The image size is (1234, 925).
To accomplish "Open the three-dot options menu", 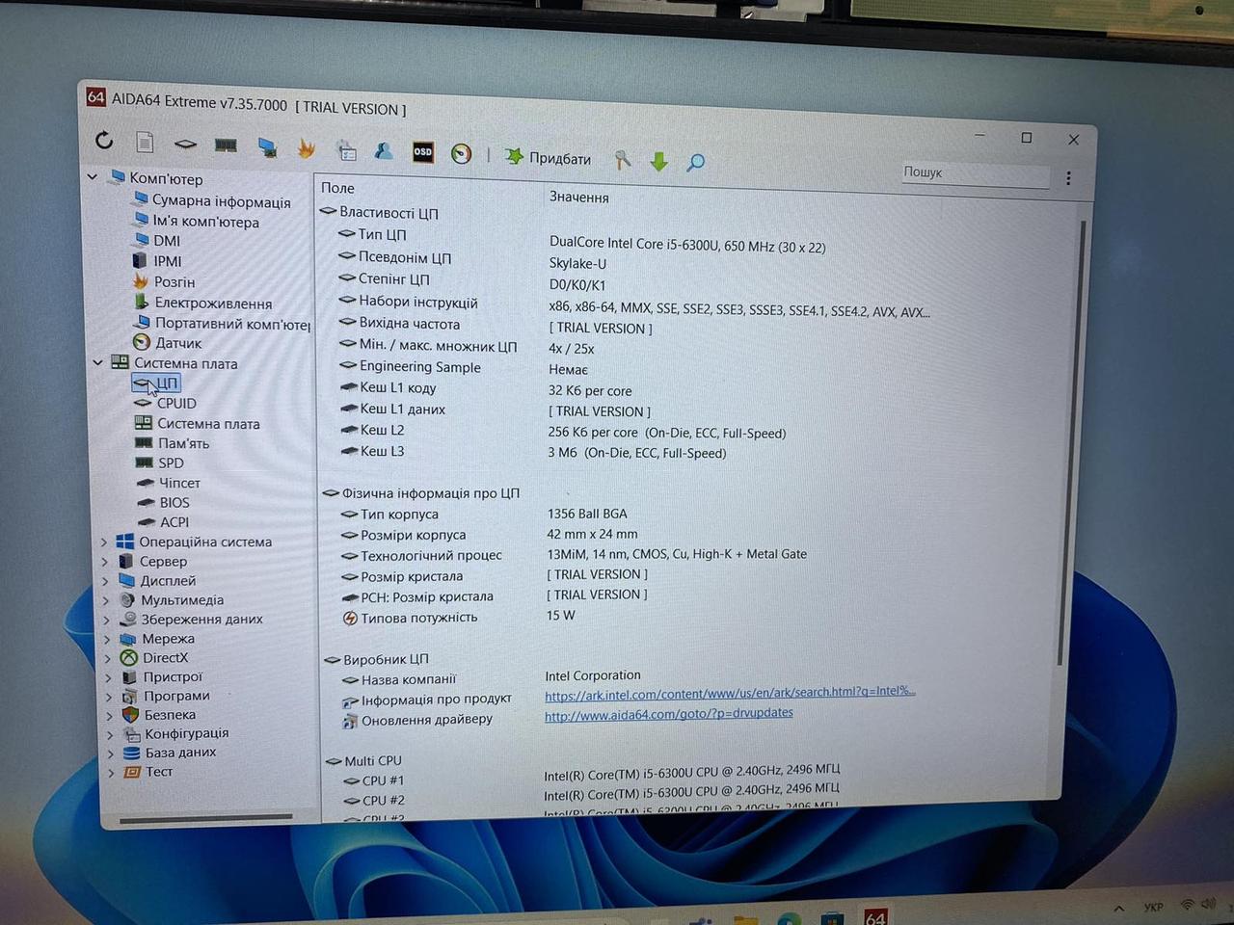I will 1068,178.
